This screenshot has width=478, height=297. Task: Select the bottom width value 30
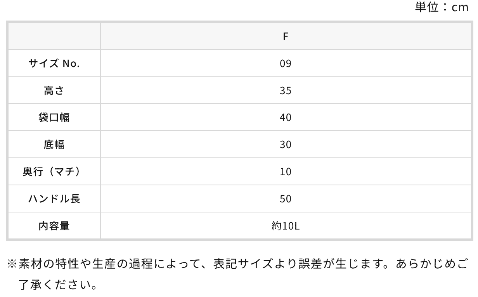285,145
